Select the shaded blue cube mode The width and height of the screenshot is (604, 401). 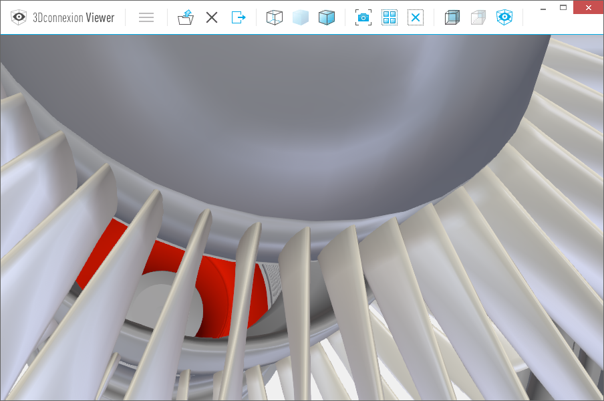[327, 17]
